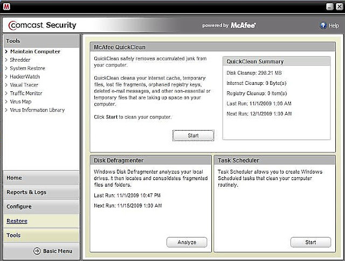The width and height of the screenshot is (345, 261).
Task: Click the Help link text
Action: click(334, 25)
